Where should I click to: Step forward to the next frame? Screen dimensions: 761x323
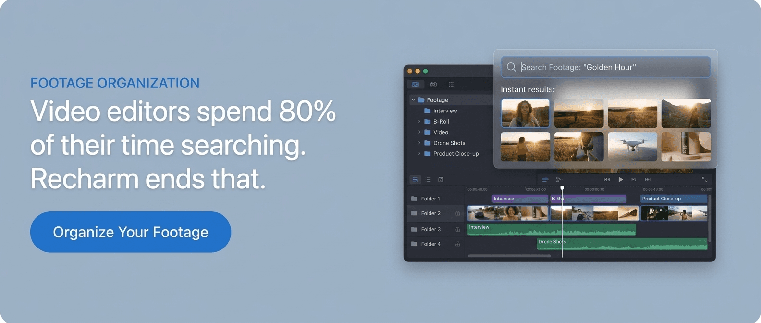(634, 180)
